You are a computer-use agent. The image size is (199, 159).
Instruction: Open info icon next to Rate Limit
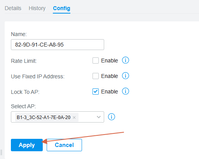point(126,60)
